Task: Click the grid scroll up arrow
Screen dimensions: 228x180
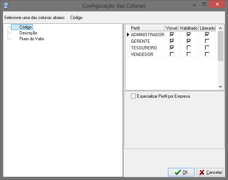Action: coord(220,28)
